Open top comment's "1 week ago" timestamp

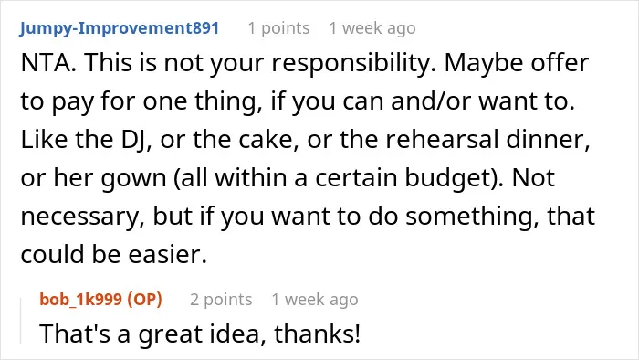pyautogui.click(x=372, y=28)
